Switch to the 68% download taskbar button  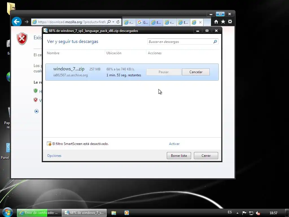tap(84, 213)
